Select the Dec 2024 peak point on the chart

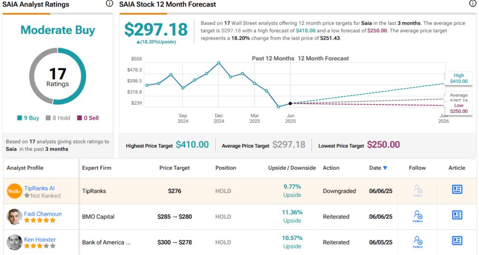coord(219,63)
